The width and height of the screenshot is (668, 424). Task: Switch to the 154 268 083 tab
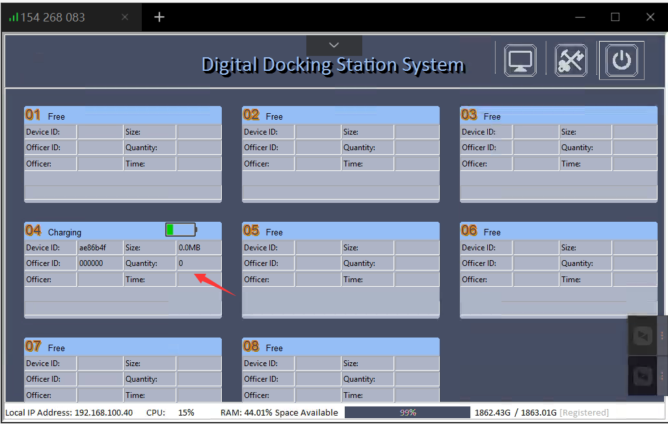(x=53, y=18)
